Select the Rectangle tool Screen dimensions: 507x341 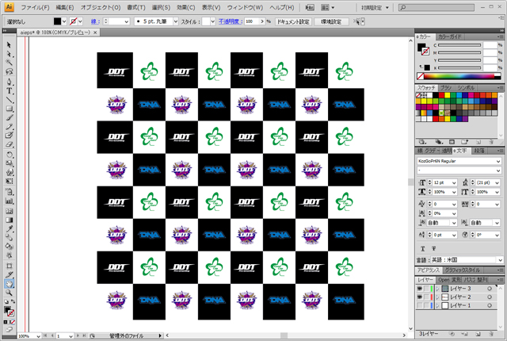9,109
